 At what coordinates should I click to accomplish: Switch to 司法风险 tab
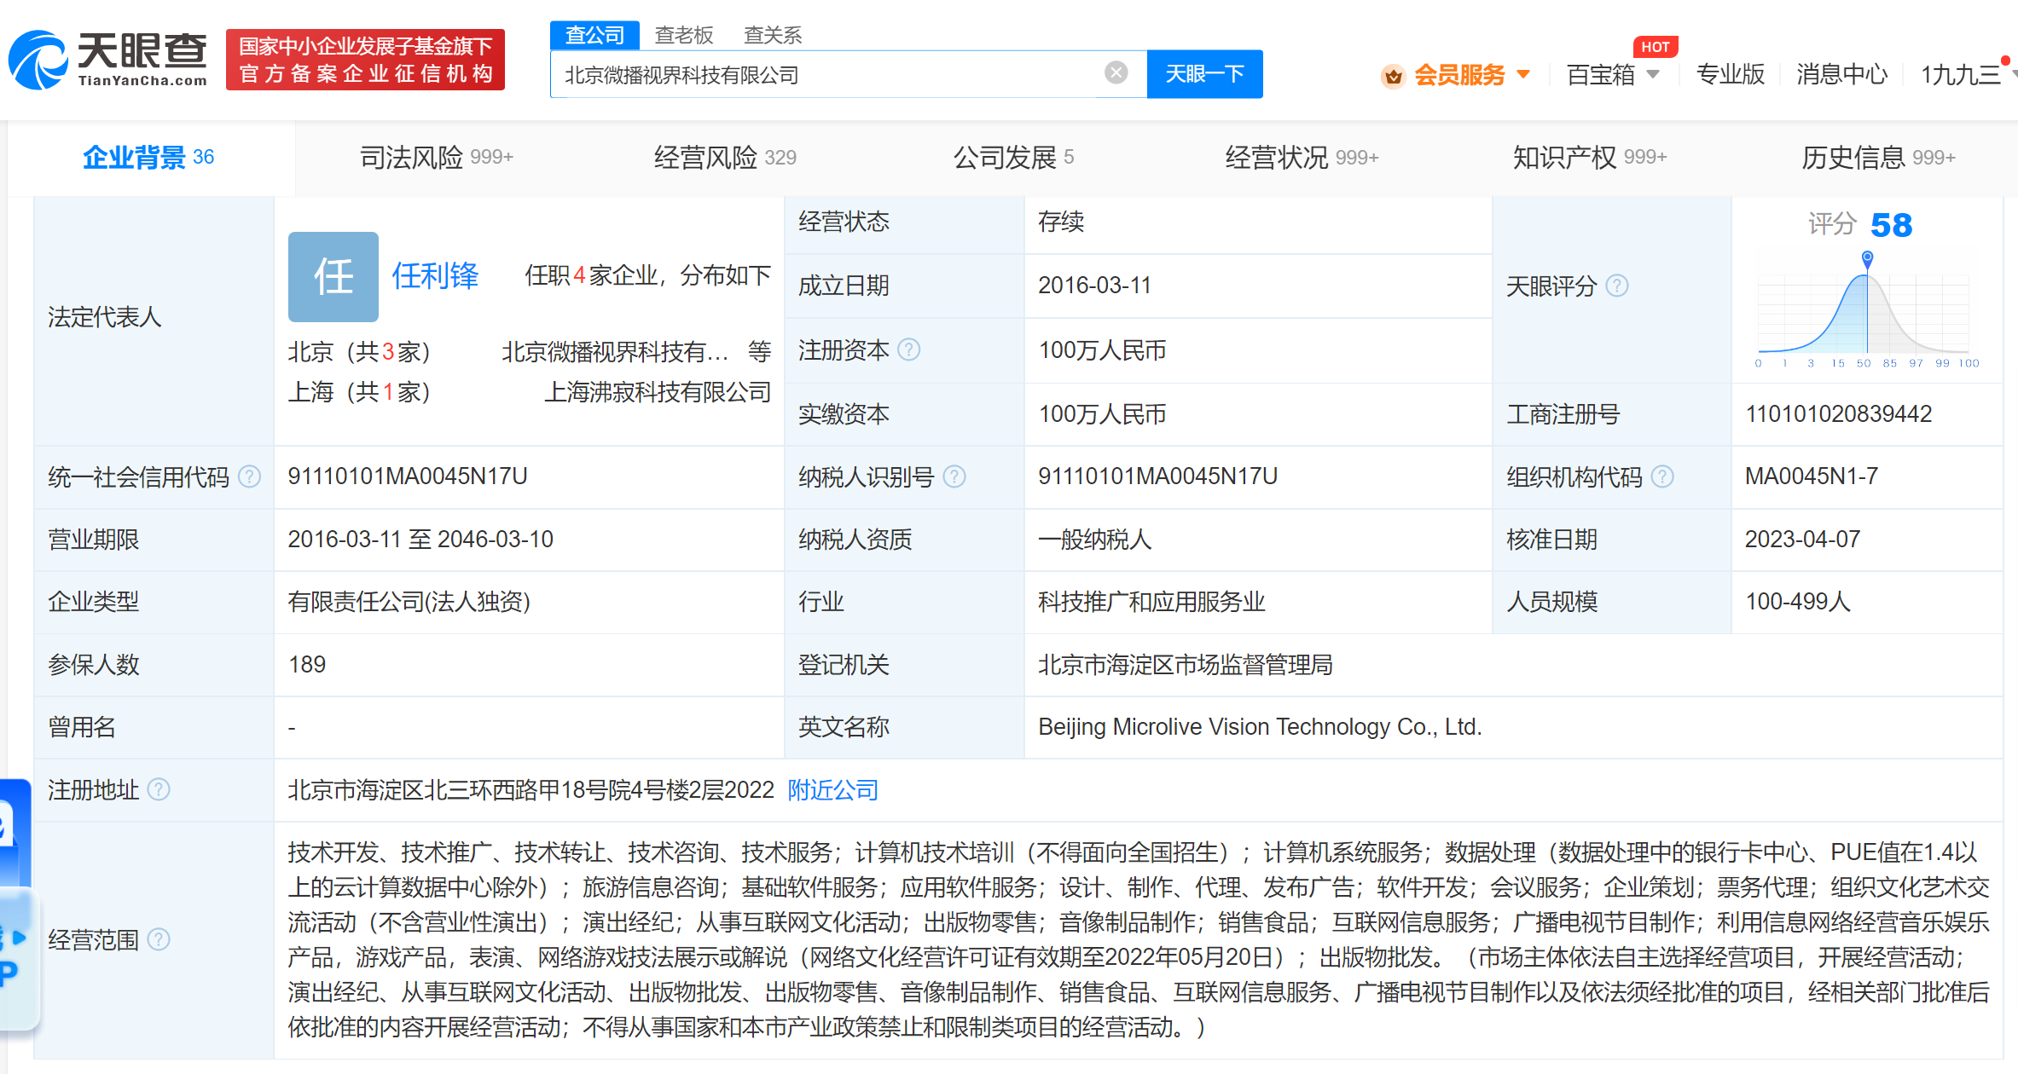click(436, 157)
